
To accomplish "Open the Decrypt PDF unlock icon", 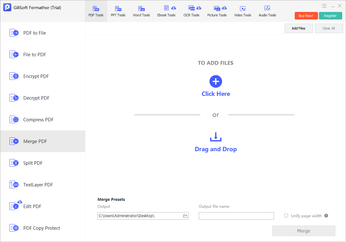I will pyautogui.click(x=14, y=98).
